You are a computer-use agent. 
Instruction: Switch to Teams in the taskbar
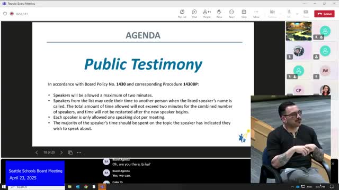[x=102, y=187]
